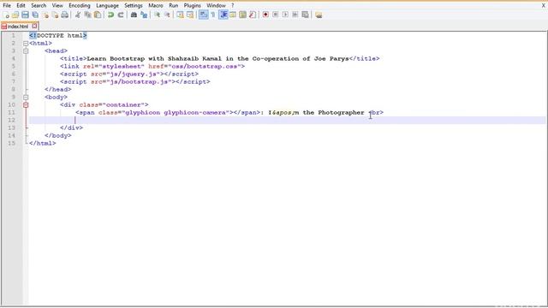
Task: Close the index.html tab with red X
Action: click(x=34, y=26)
